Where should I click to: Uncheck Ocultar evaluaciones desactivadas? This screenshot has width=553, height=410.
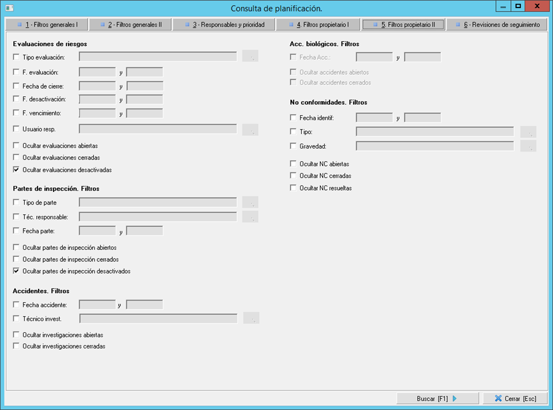pyautogui.click(x=16, y=170)
